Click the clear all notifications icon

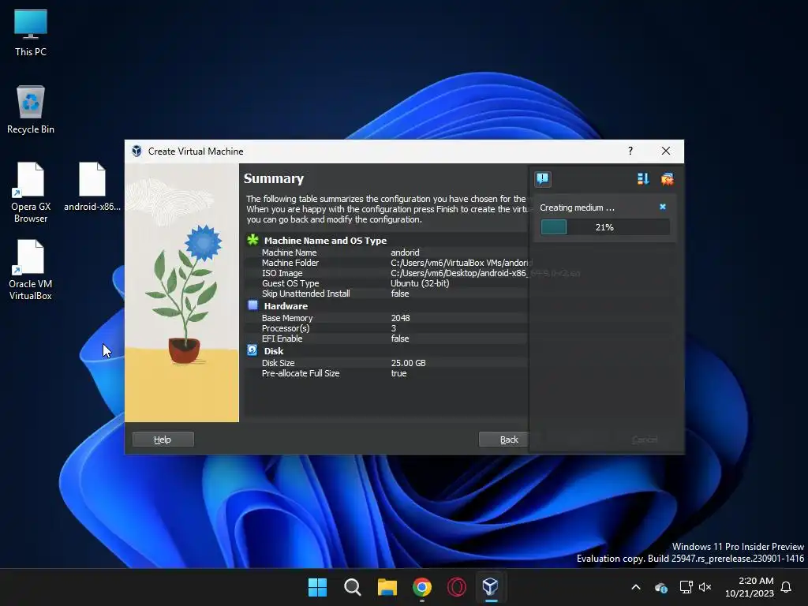pos(667,179)
